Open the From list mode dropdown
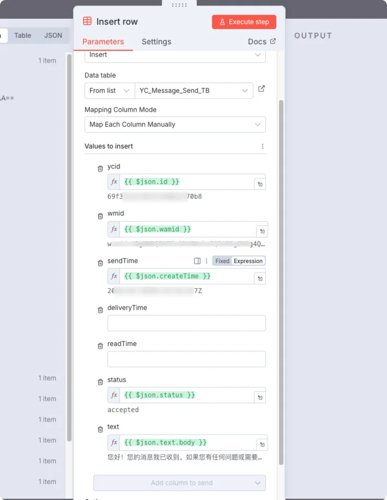387x500 pixels. [x=110, y=91]
